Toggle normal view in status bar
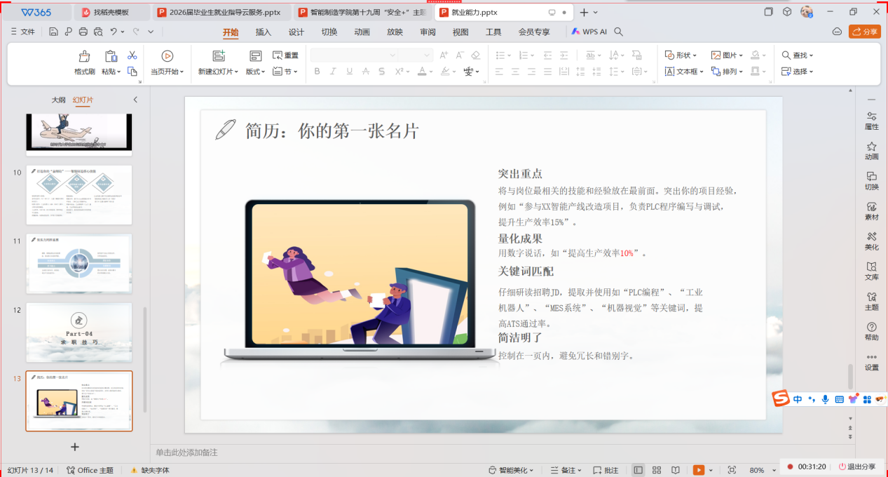 (x=638, y=470)
